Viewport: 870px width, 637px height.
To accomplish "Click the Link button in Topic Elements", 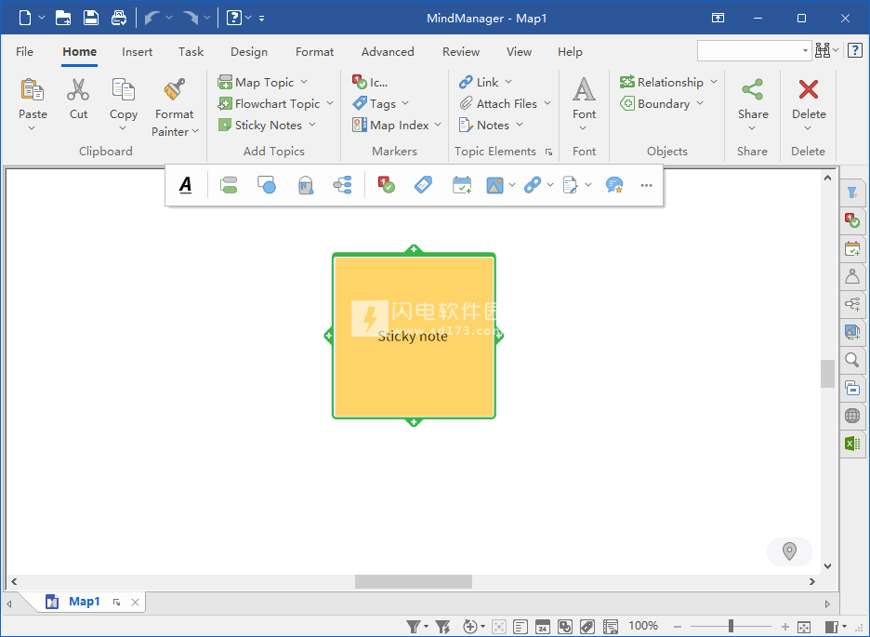I will point(479,82).
